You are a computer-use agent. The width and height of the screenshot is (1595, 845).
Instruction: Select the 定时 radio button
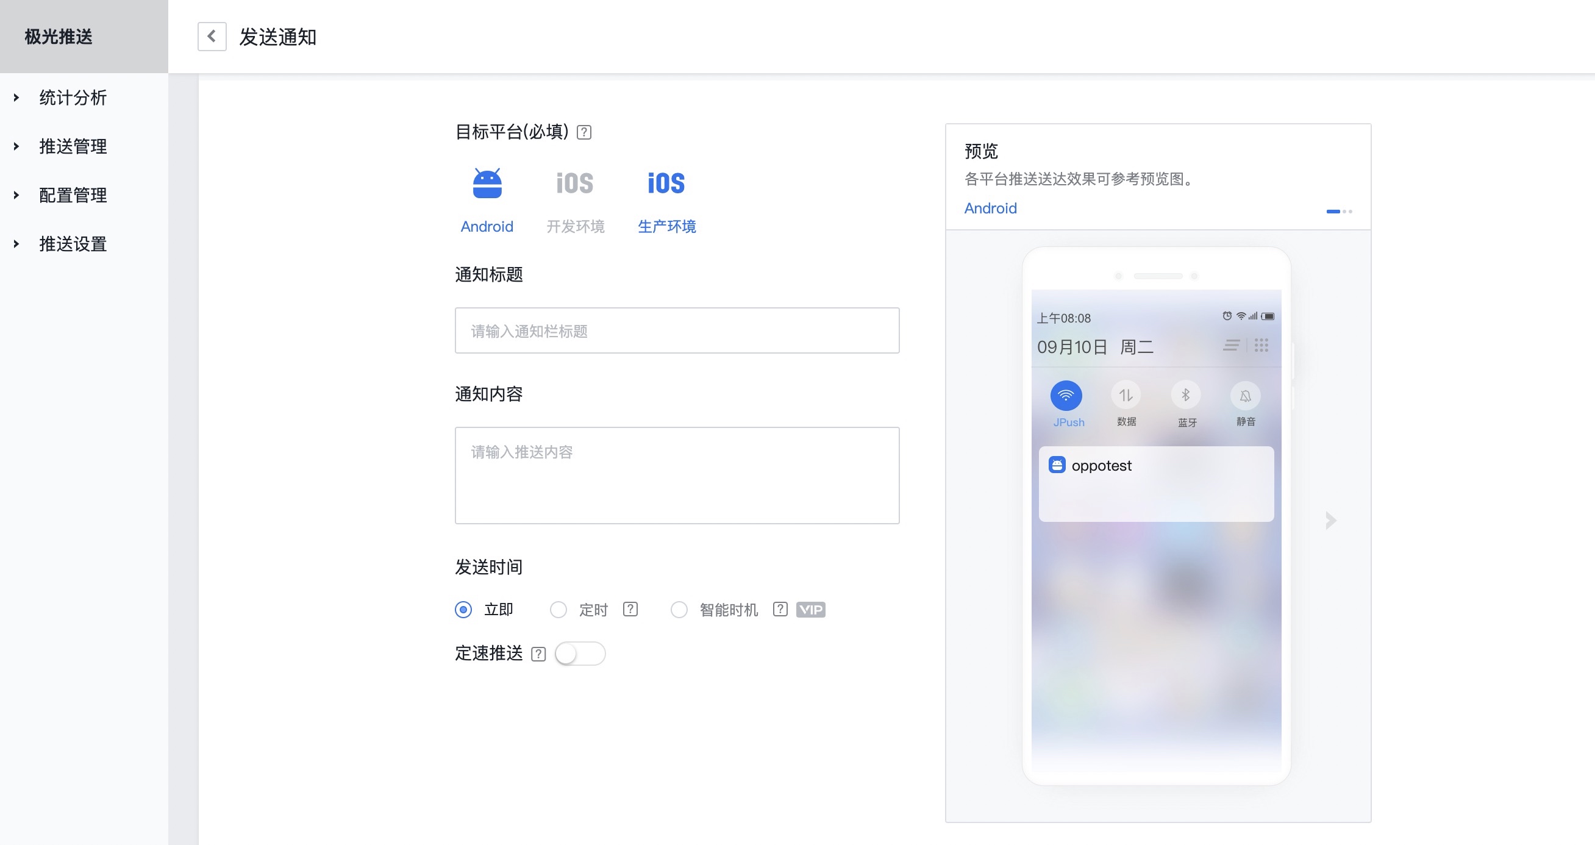click(x=558, y=610)
